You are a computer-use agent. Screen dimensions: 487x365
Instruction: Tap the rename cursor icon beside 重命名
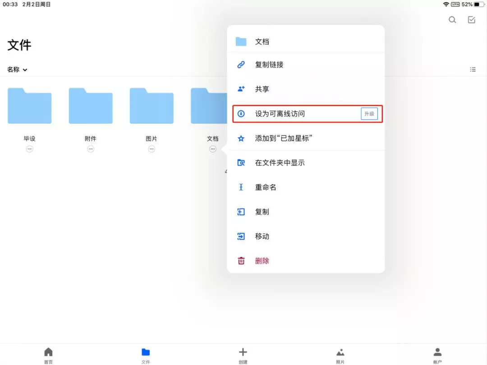coord(240,187)
